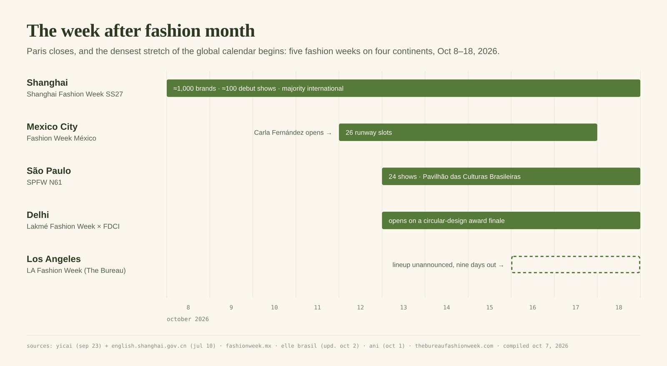Click 'Shanghai Fashion Week SS27' sublabel
The width and height of the screenshot is (667, 366).
75,94
